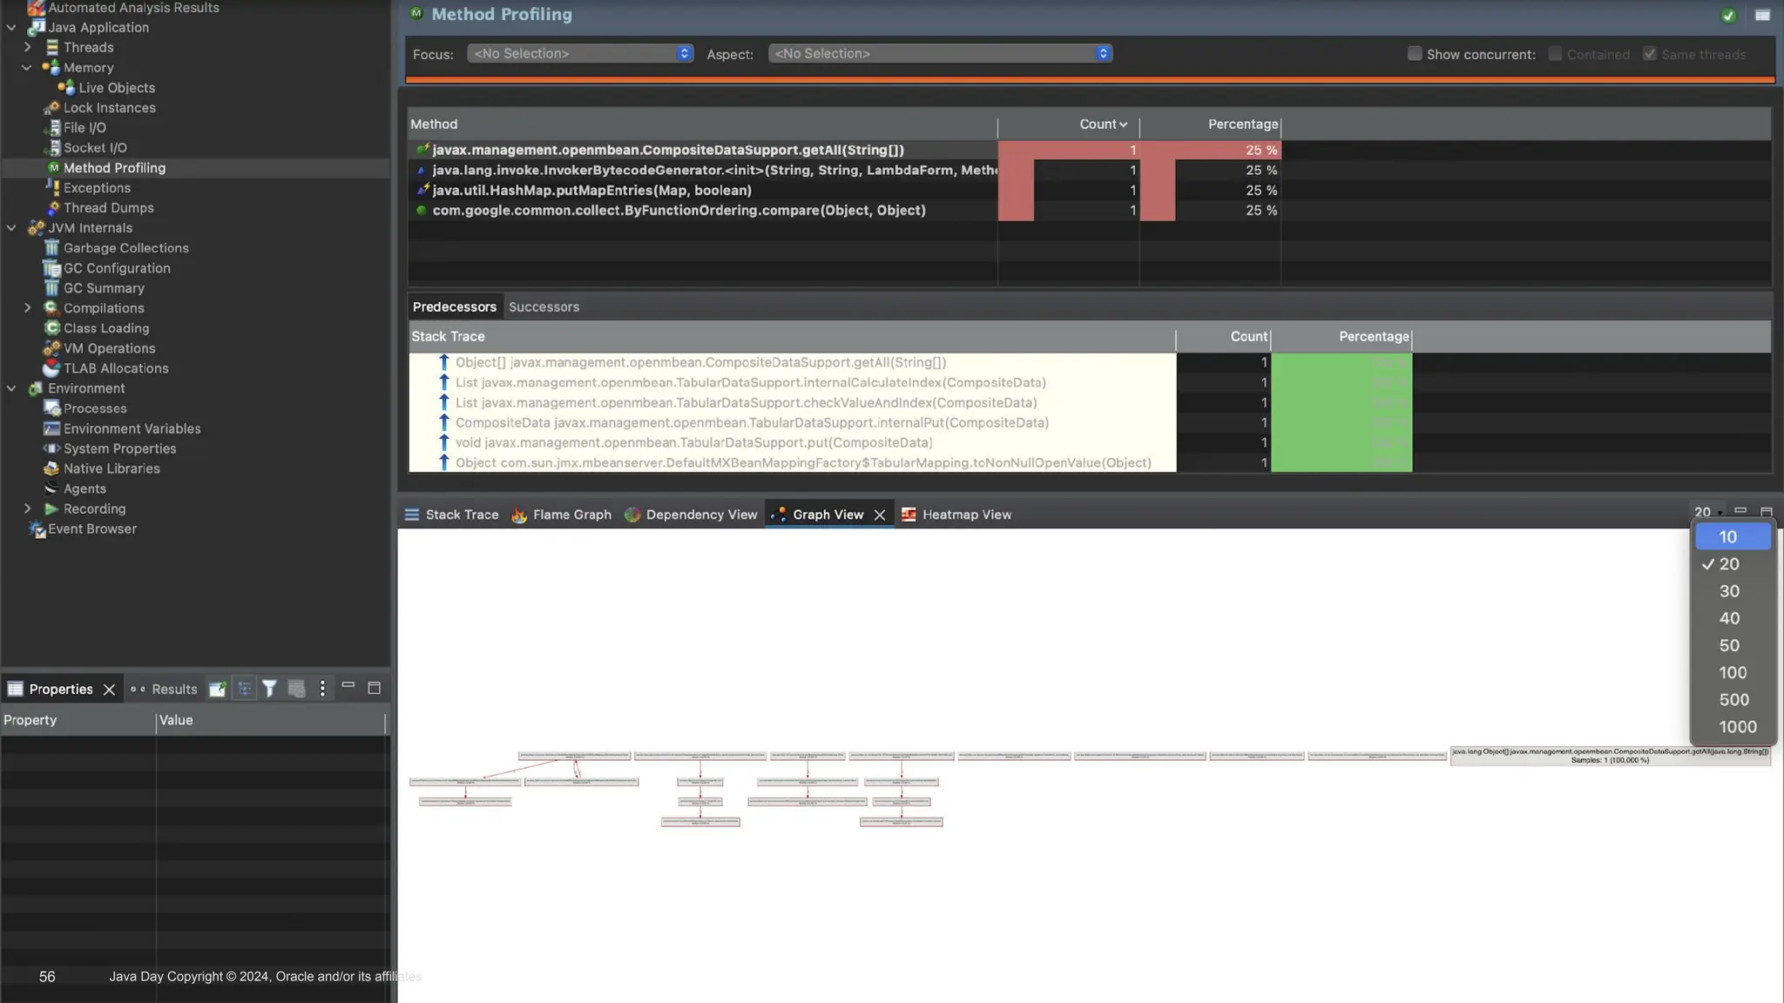This screenshot has width=1784, height=1003.
Task: Click green checkmark icon on Method Profiling header
Action: click(1728, 16)
